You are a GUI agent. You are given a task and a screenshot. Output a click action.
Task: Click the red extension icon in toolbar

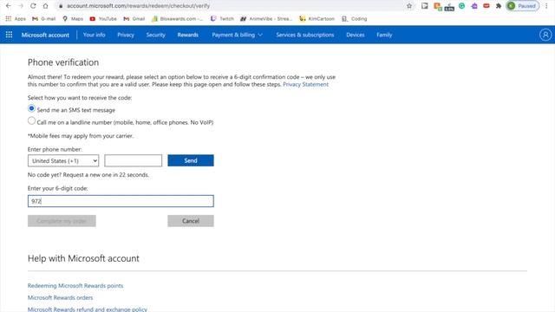pos(486,6)
